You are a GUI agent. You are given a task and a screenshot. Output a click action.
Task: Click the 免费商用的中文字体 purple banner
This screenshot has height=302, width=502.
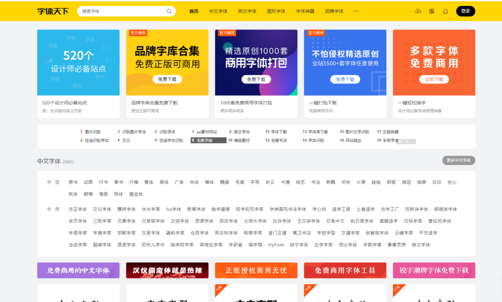(x=78, y=270)
